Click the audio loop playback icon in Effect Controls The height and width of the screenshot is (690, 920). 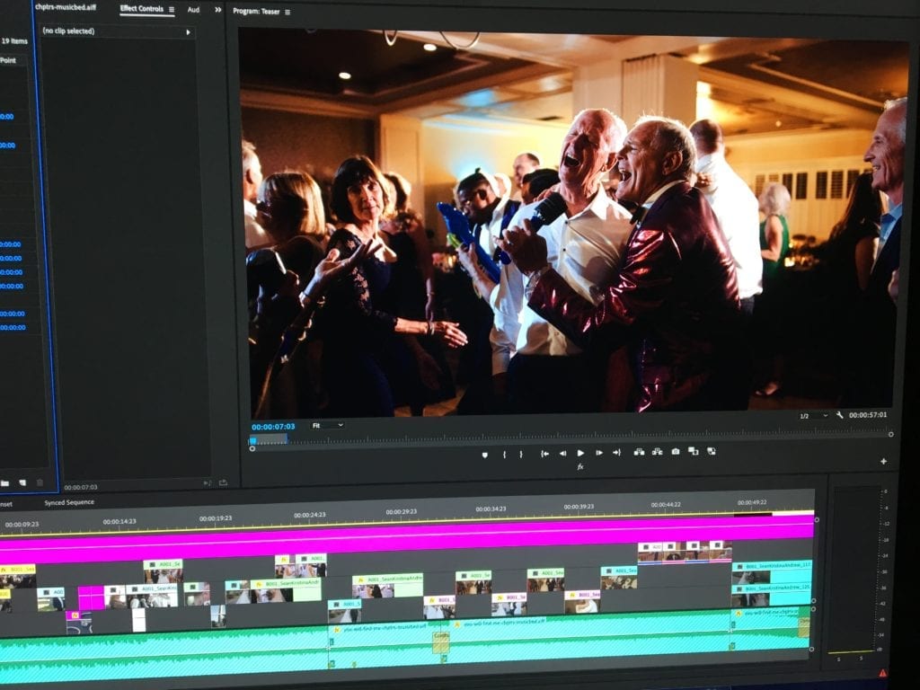point(208,482)
